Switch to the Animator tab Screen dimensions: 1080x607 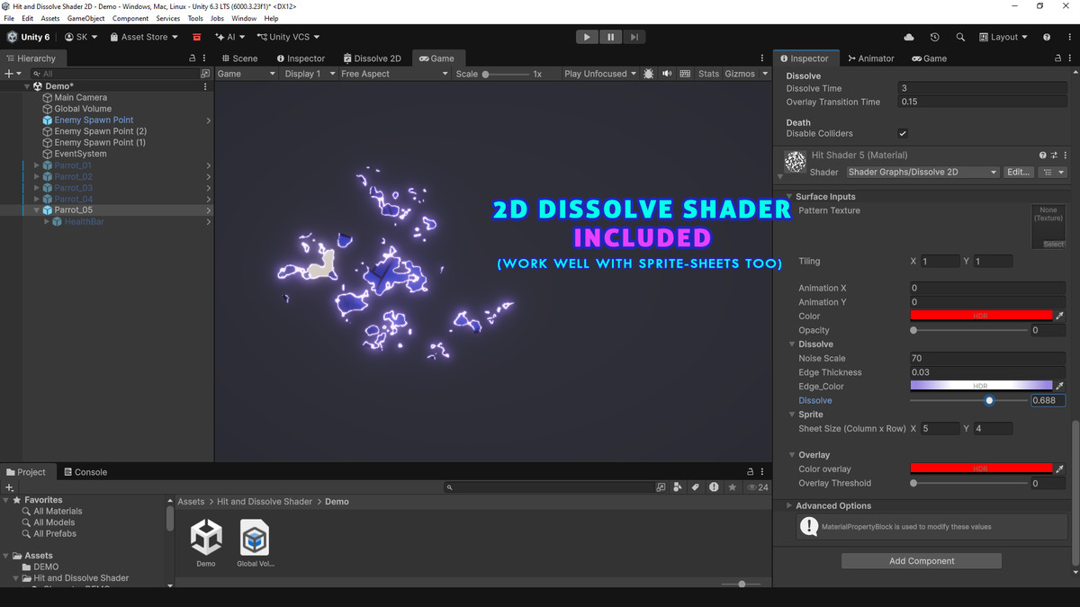tap(869, 58)
